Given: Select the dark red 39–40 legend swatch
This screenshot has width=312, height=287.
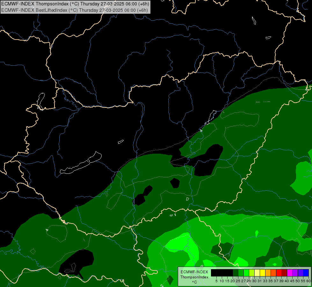Looking at the screenshot, I should [284, 273].
